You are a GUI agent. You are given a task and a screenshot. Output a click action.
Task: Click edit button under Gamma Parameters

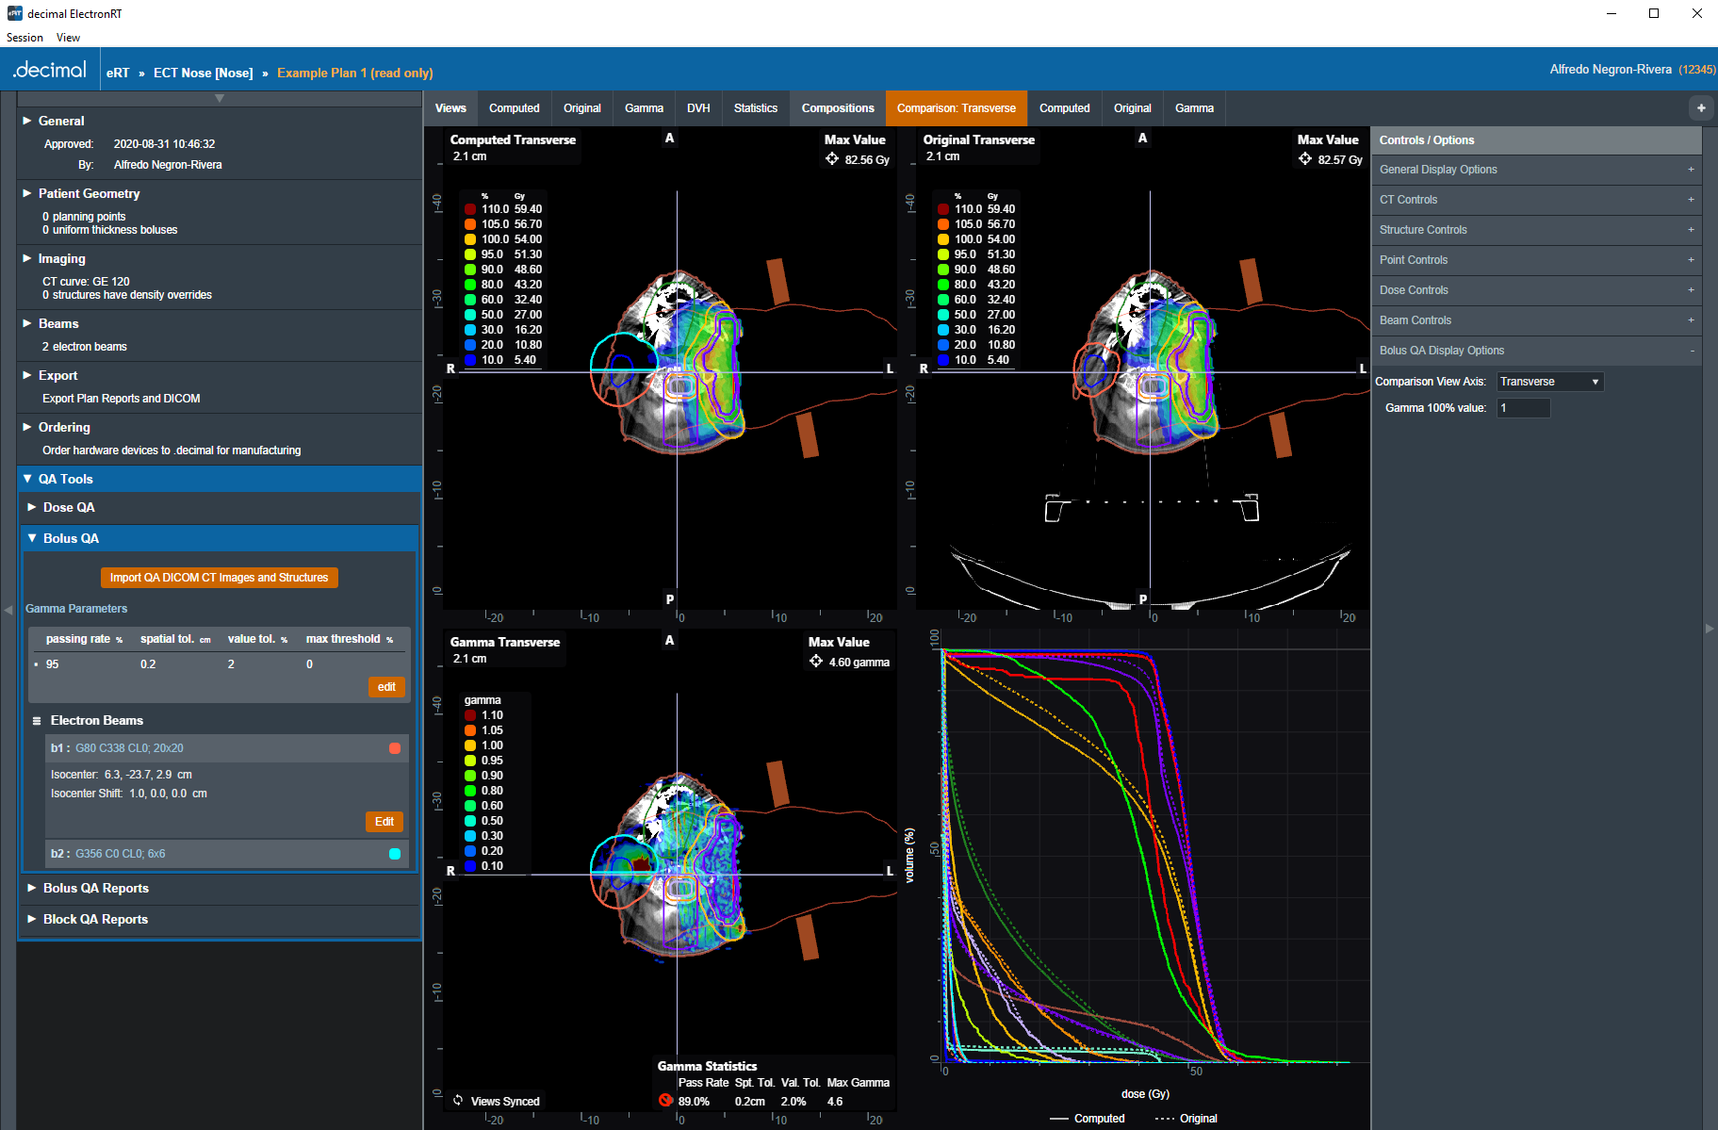tap(386, 687)
